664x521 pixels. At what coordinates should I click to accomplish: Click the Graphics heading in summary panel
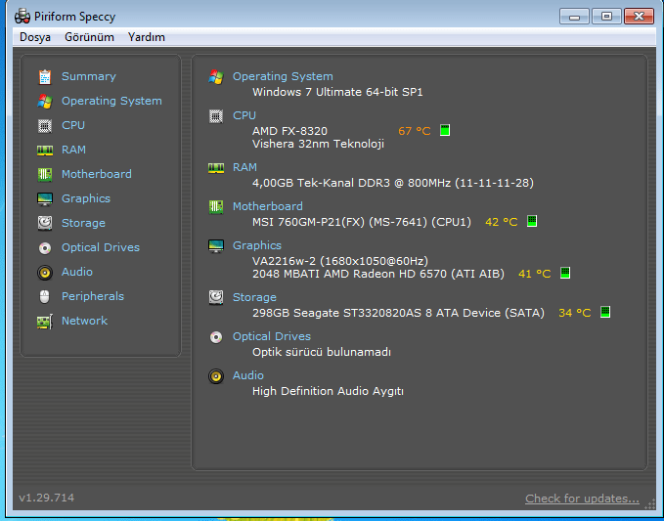coord(257,245)
